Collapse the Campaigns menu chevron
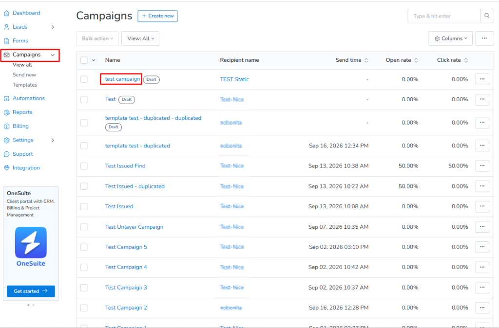Screen dimensions: 499x328 (x=53, y=55)
